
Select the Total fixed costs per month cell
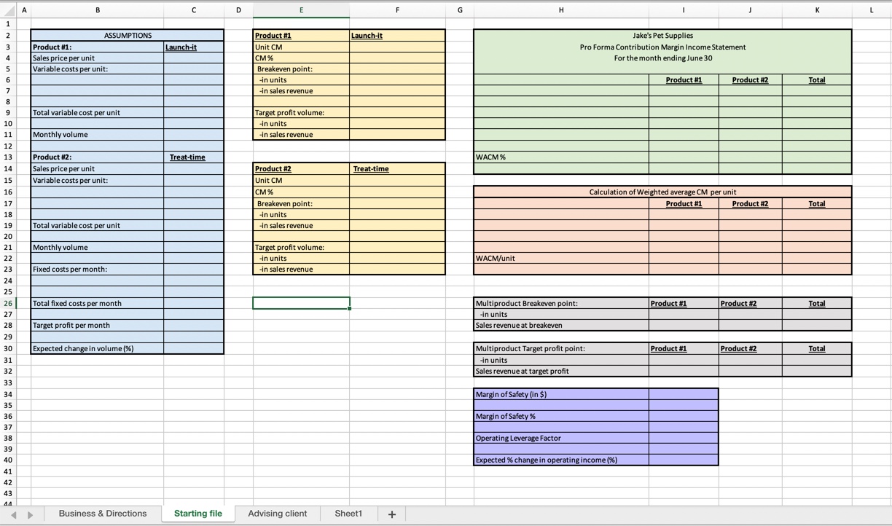pyautogui.click(x=97, y=303)
